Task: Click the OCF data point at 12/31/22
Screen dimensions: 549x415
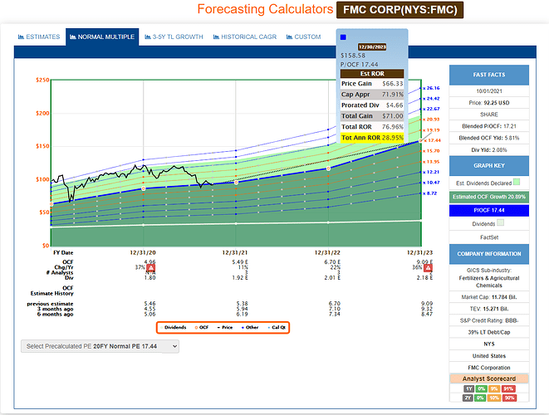Action: point(328,168)
